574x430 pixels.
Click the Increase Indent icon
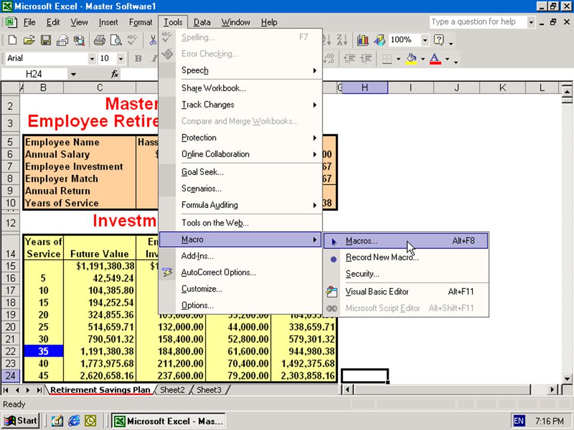pos(366,59)
